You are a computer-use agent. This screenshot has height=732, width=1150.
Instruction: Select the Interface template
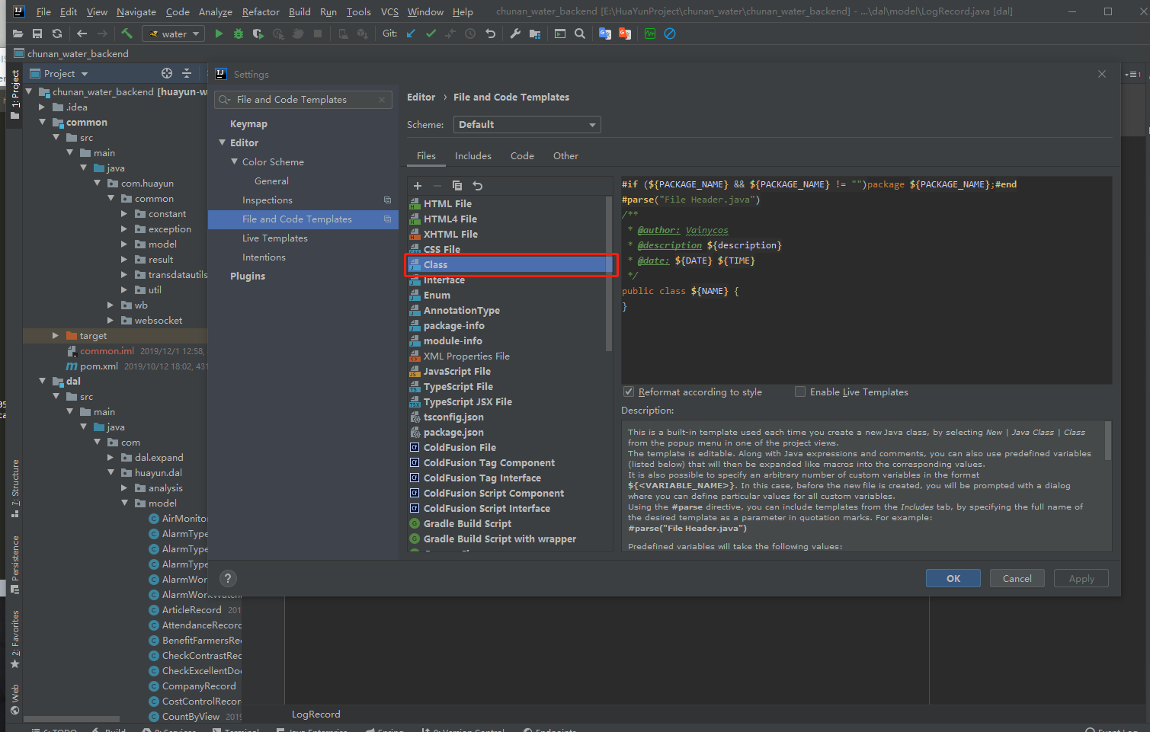tap(444, 280)
